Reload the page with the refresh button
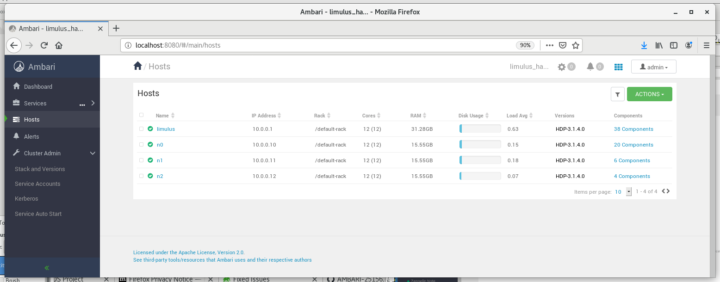The width and height of the screenshot is (720, 282). point(44,45)
